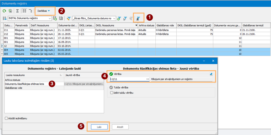The height and width of the screenshot is (135, 271).
Task: Click the green refresh icon
Action: (4, 11)
